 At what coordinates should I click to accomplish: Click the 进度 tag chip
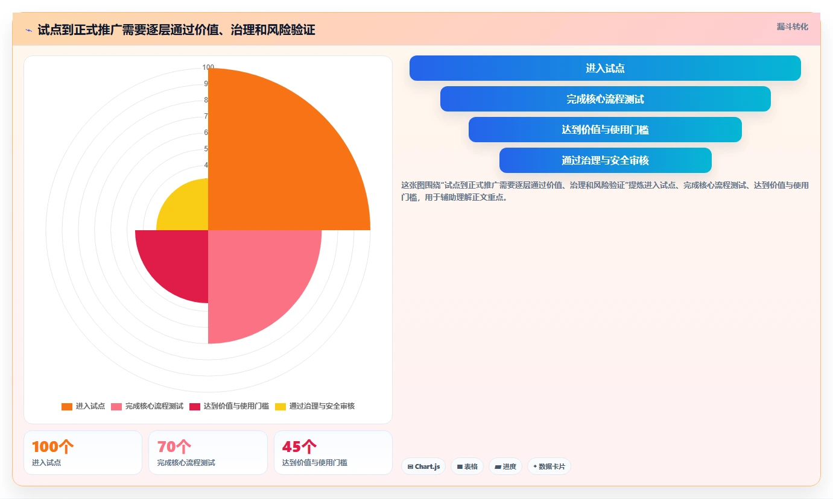coord(505,466)
